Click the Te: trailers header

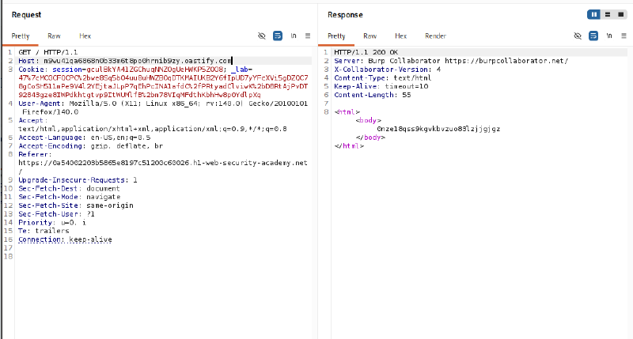(44, 231)
